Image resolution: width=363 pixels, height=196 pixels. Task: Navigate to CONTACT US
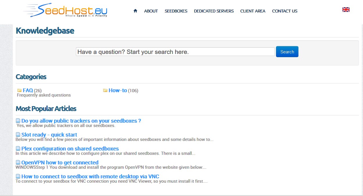click(285, 11)
